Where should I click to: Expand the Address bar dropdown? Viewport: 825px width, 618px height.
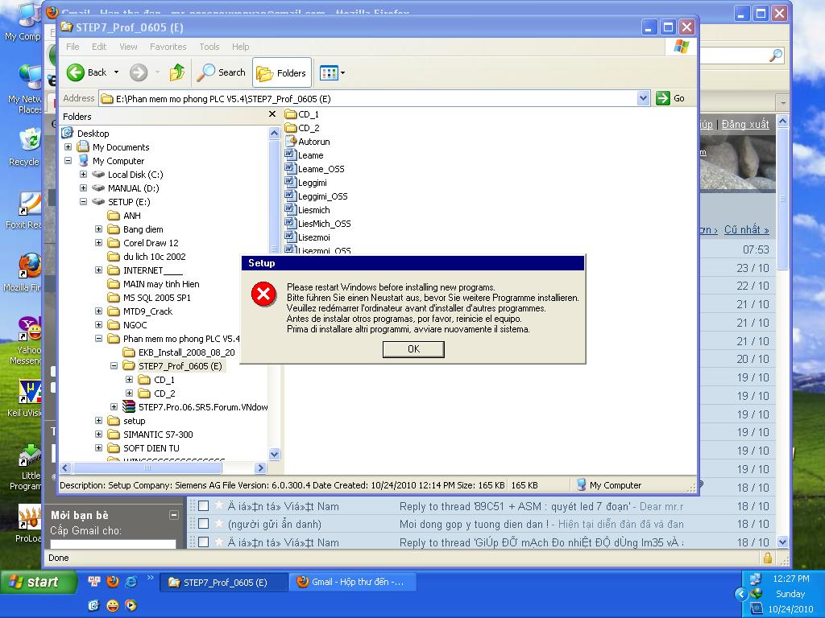tap(643, 98)
